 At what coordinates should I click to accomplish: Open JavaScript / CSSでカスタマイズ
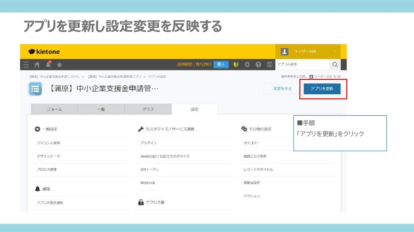click(x=165, y=156)
